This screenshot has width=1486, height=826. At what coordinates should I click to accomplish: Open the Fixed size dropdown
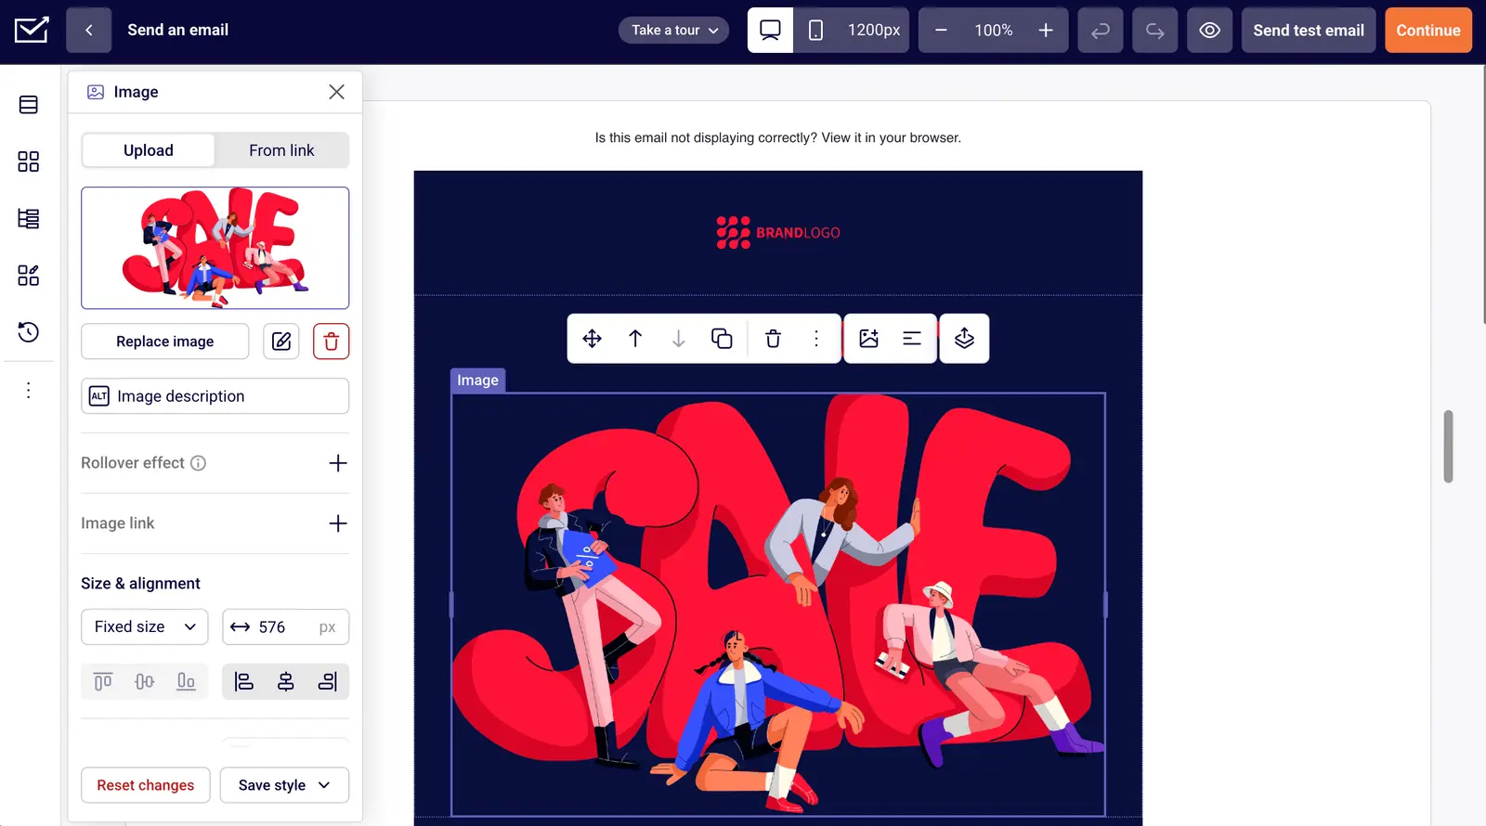pos(145,626)
